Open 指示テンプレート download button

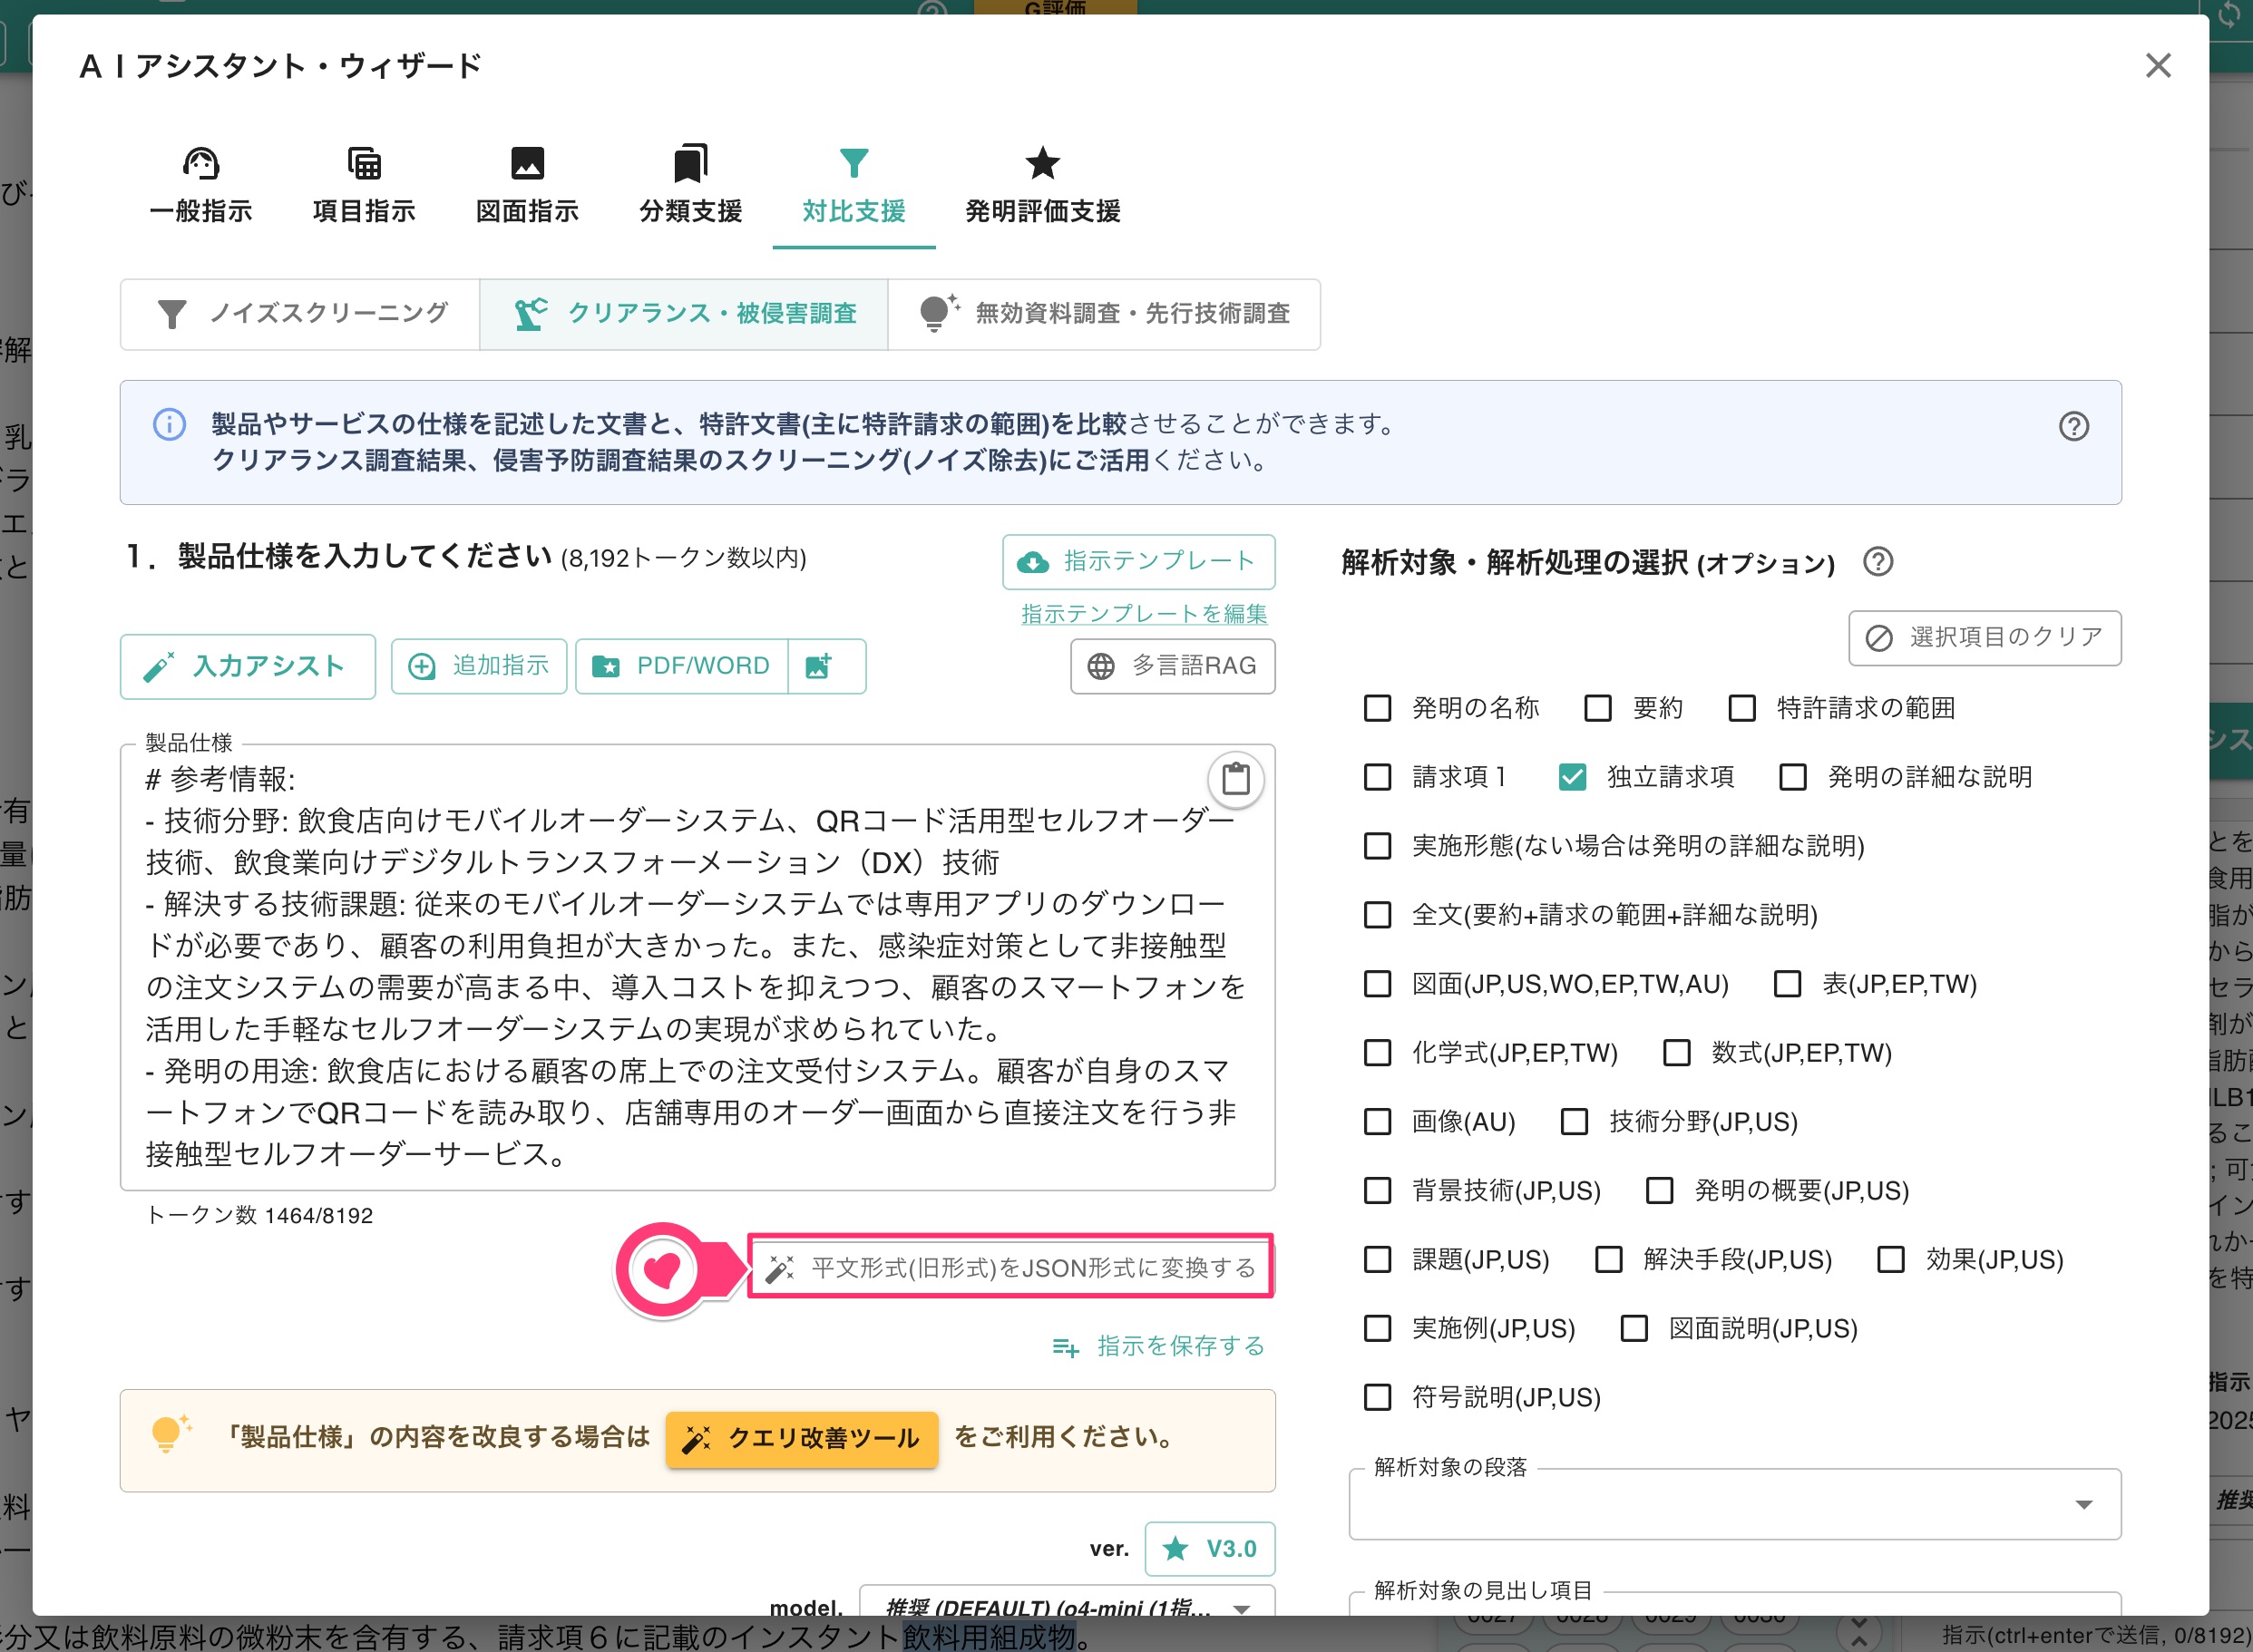point(1138,562)
